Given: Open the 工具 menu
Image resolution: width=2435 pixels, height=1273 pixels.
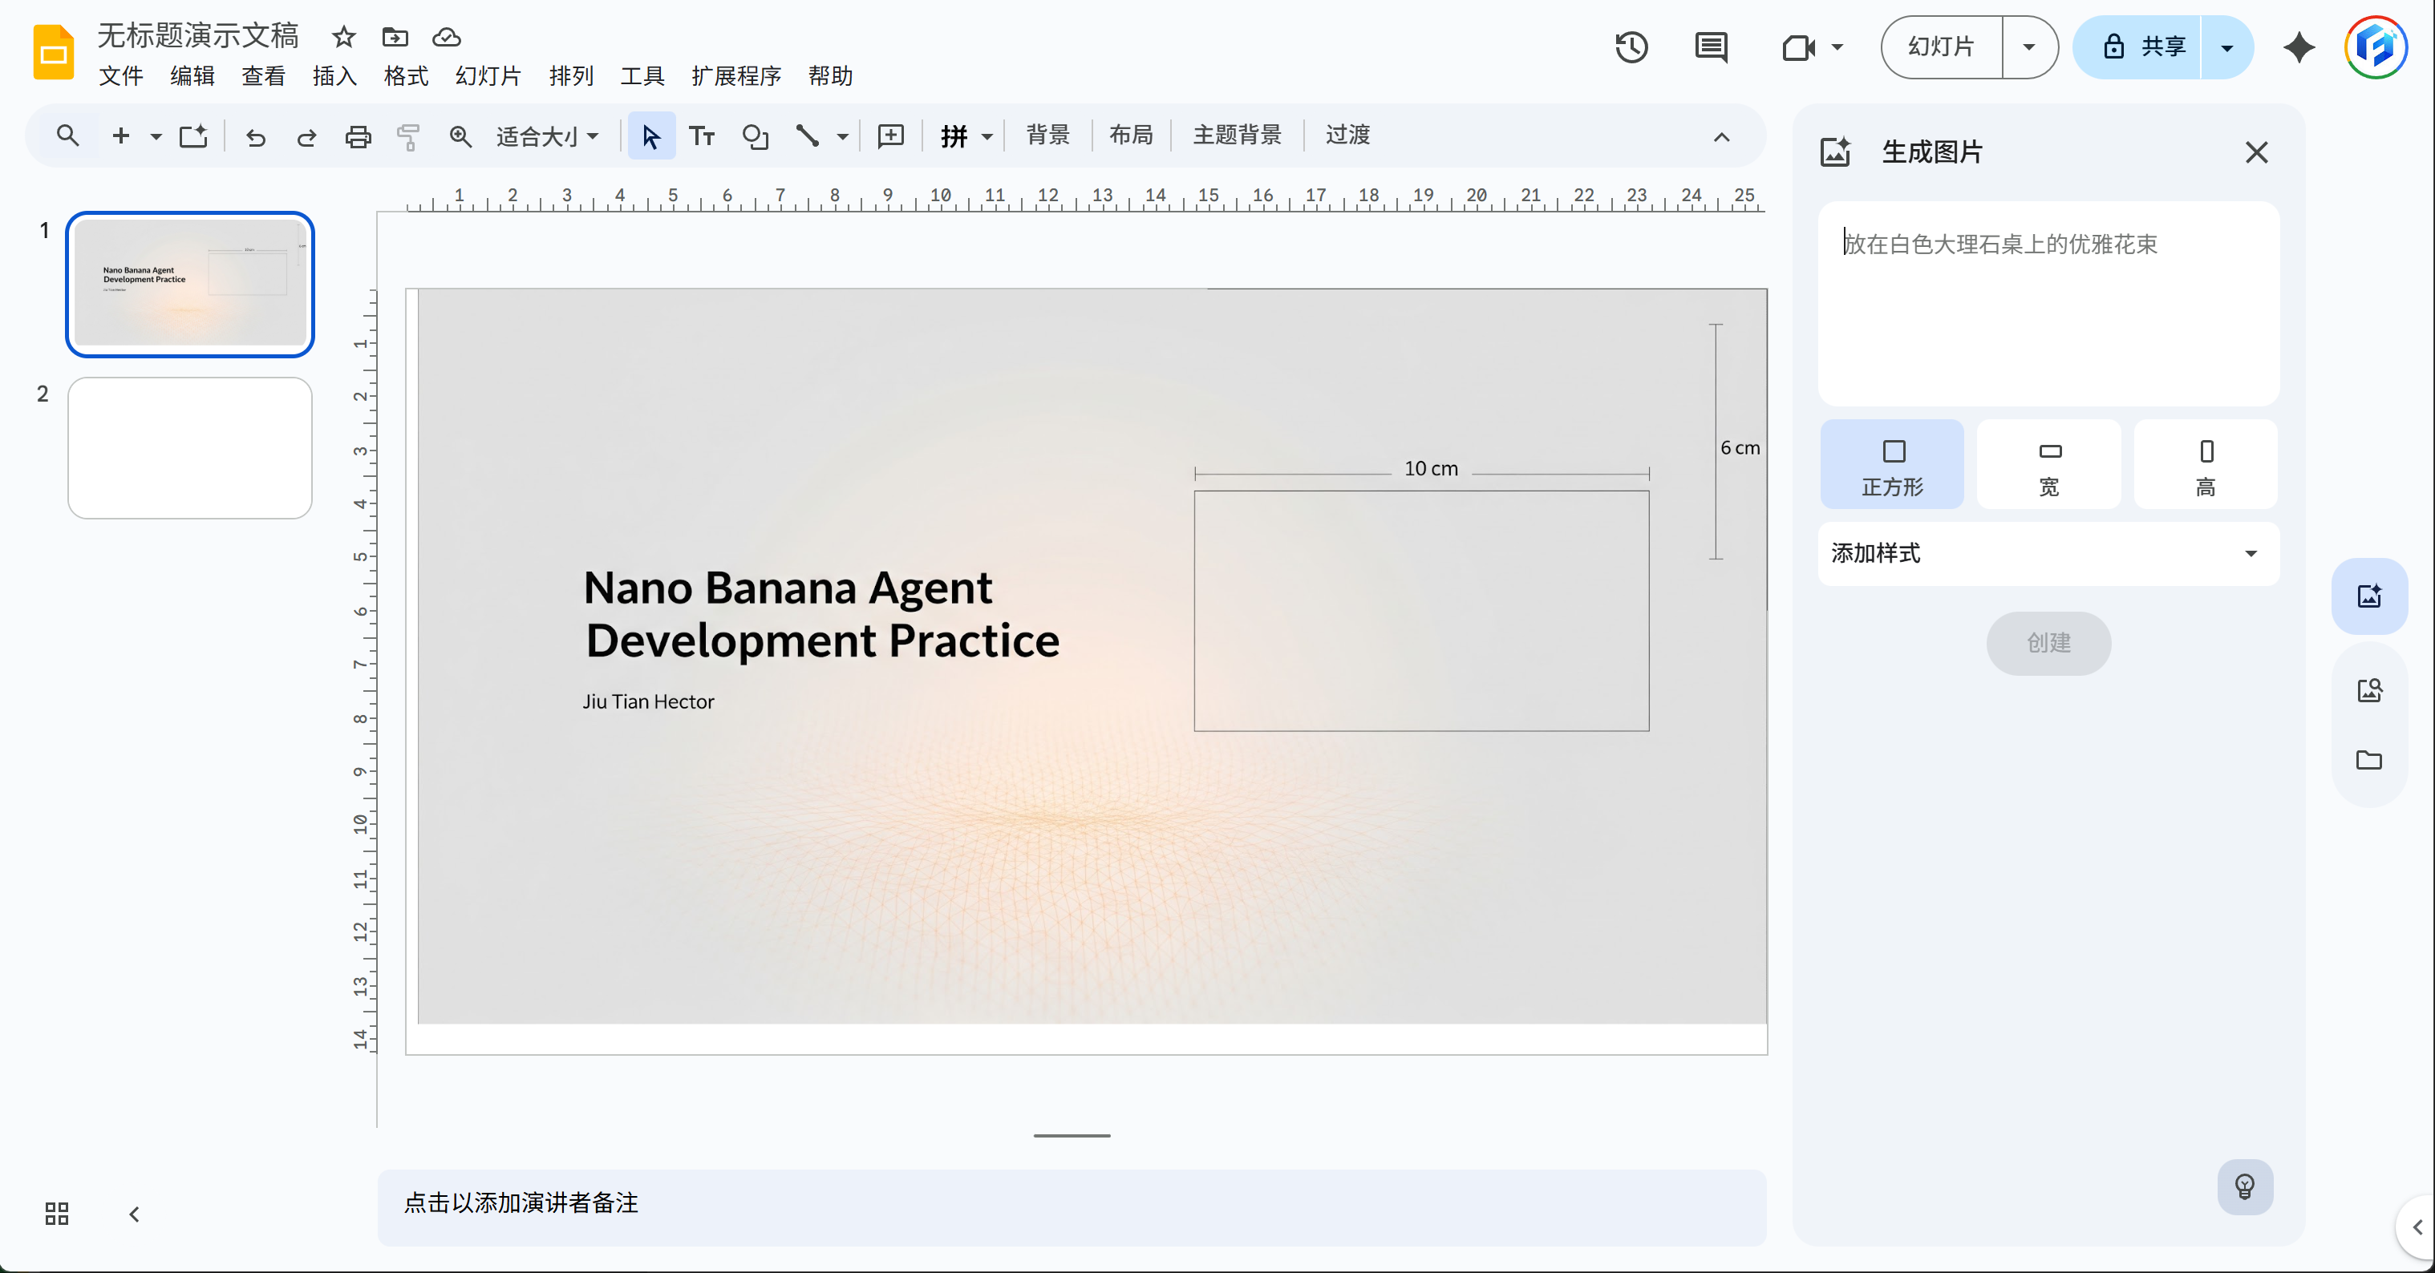Looking at the screenshot, I should click(x=642, y=75).
